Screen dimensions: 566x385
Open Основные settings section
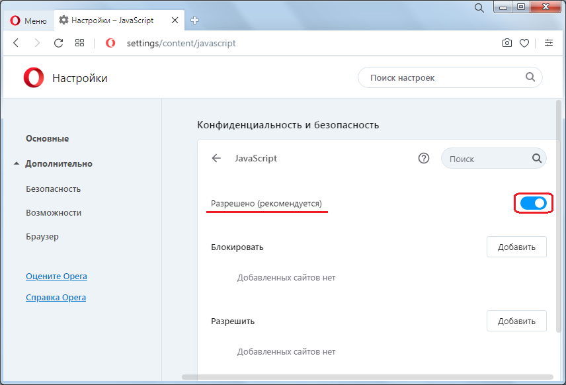48,138
